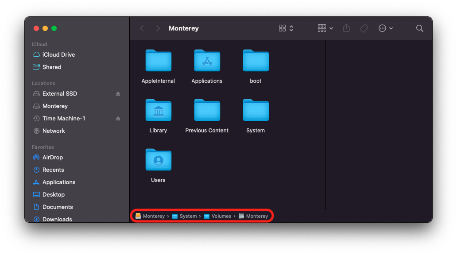This screenshot has width=457, height=255.
Task: Open Downloads from the sidebar
Action: (52, 219)
